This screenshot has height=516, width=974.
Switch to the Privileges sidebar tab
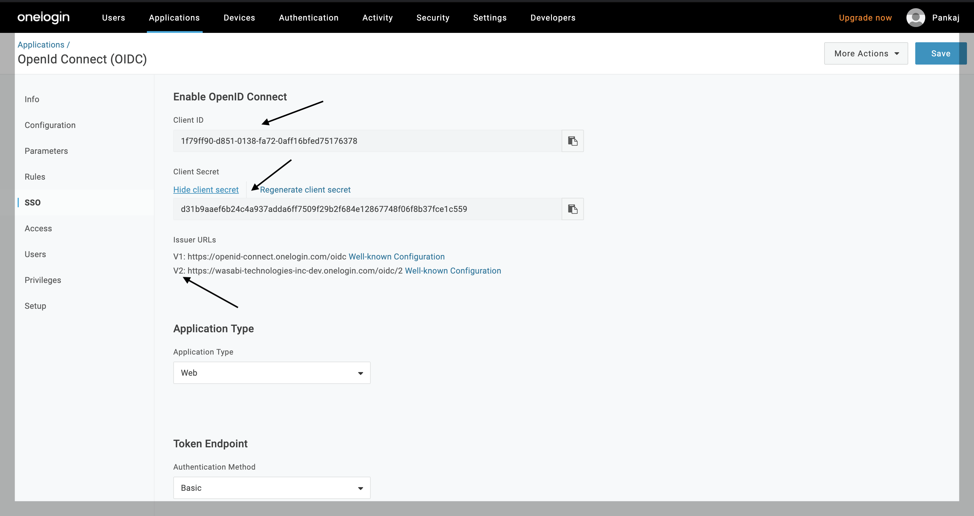(x=43, y=280)
